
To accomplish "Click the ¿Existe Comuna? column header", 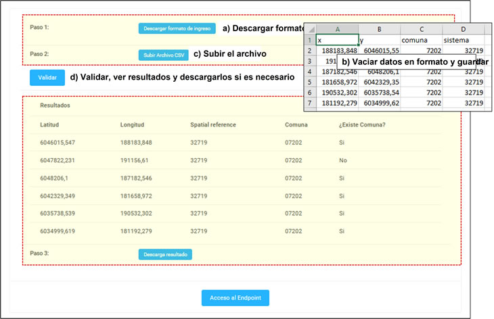I will tap(362, 124).
